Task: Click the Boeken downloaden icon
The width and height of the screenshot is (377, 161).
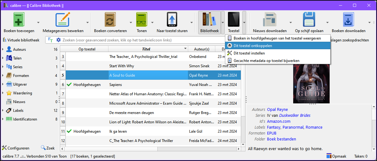Action: (x=349, y=20)
